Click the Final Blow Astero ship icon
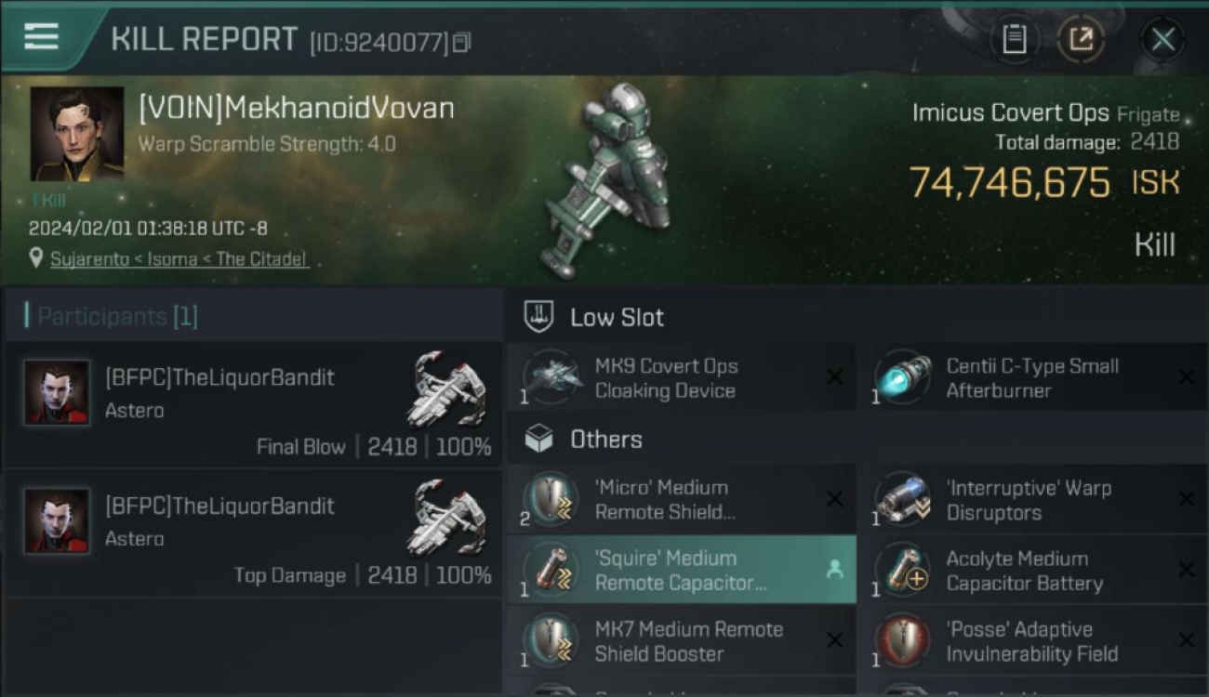The image size is (1209, 697). tap(447, 388)
